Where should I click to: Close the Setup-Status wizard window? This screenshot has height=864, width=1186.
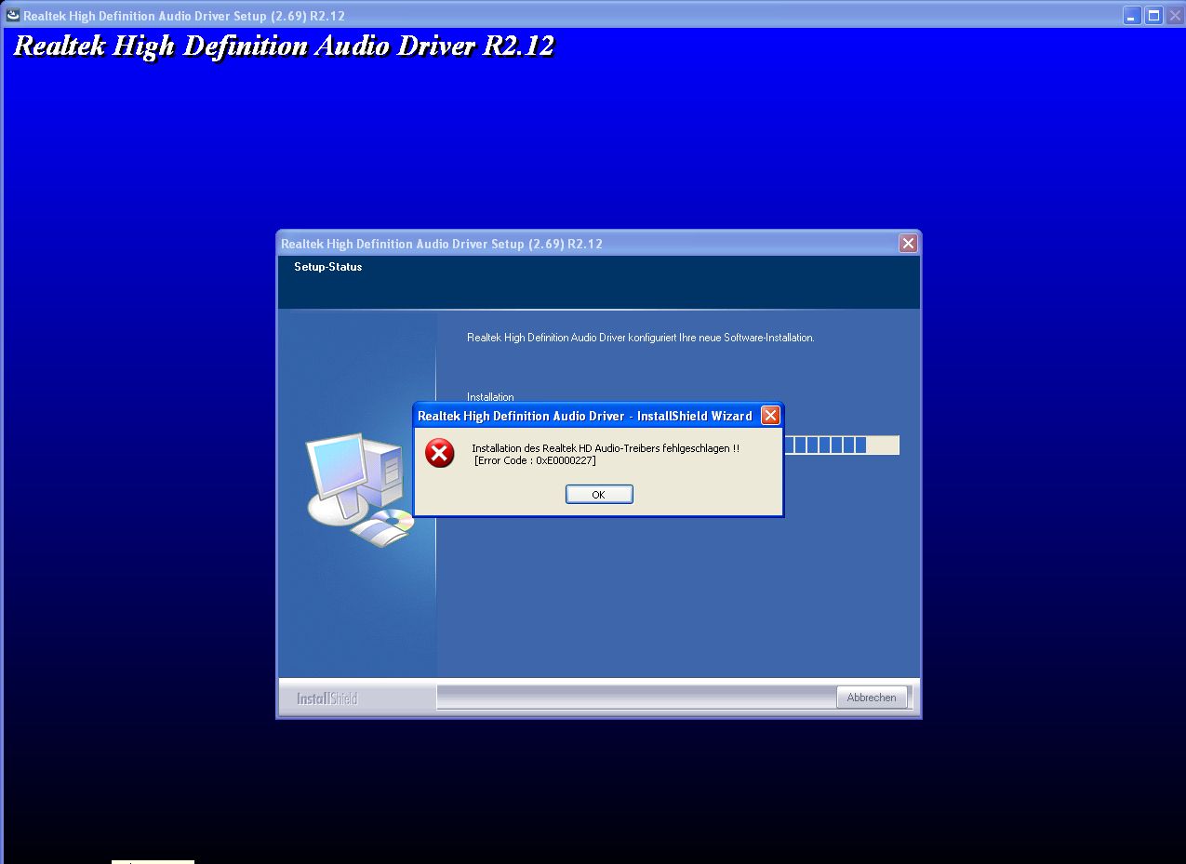(x=908, y=244)
